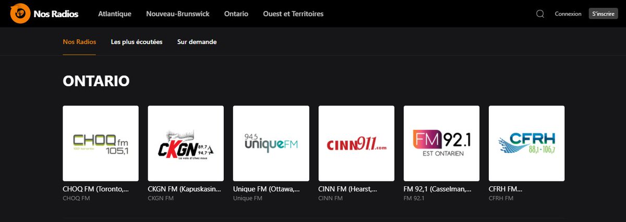Open the Ontario menu item
626x222 pixels.
point(236,14)
